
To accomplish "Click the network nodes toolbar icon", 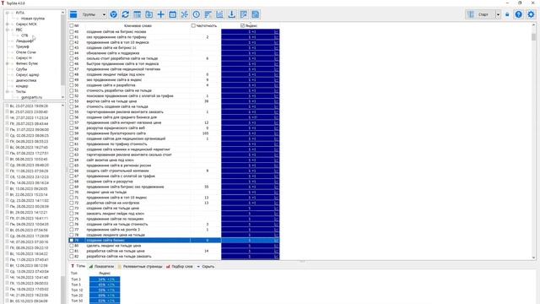I will click(185, 14).
